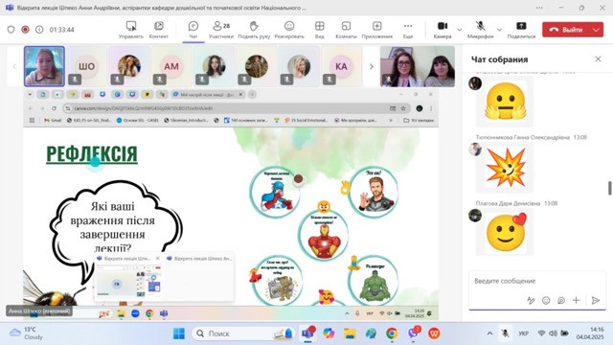Expand microphone options dropdown arrow

click(x=499, y=30)
